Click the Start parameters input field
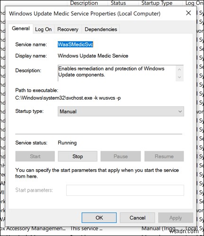This screenshot has height=236, width=204. (125, 190)
